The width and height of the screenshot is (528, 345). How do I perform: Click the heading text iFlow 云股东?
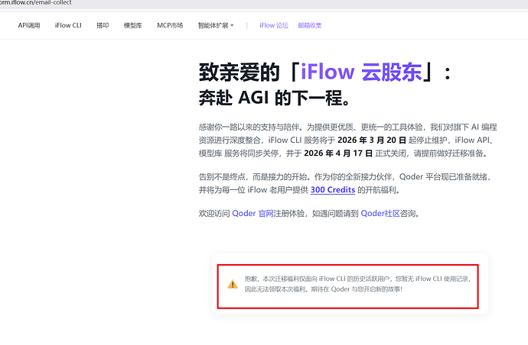coord(361,72)
